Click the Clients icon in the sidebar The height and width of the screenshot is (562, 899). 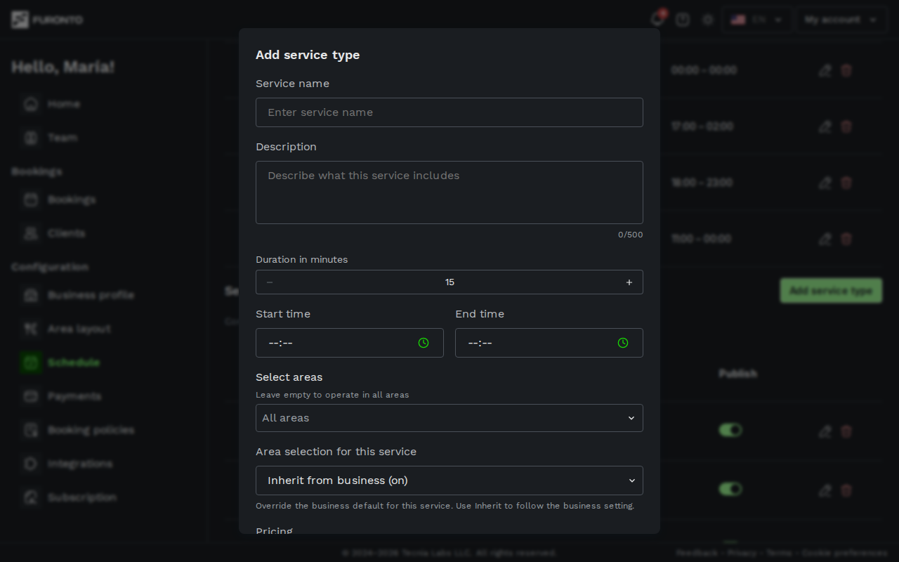(31, 233)
